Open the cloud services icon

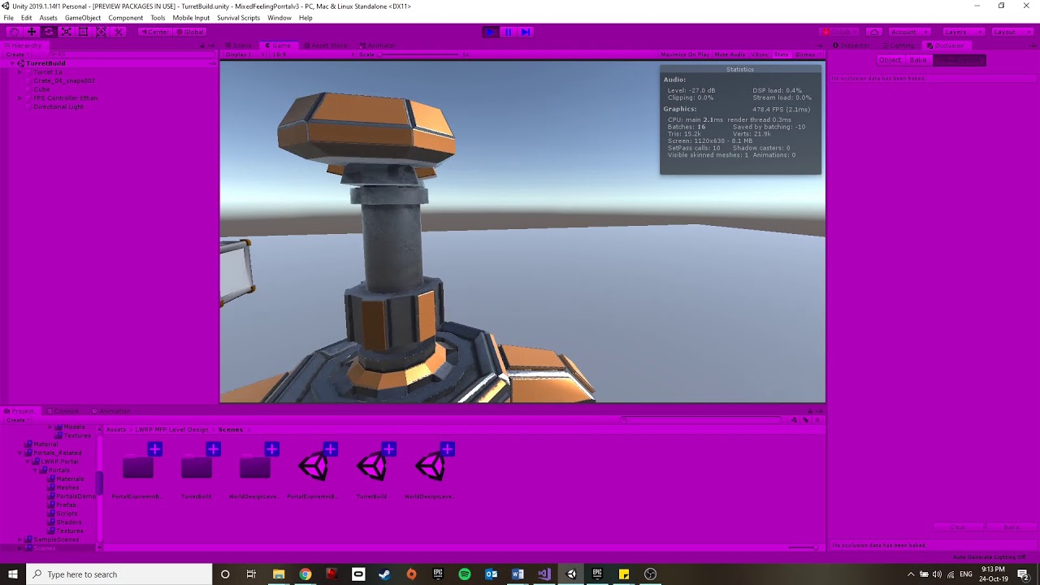click(874, 32)
